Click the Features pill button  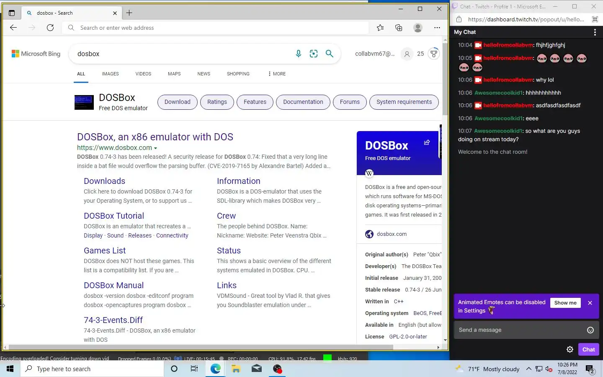[255, 102]
